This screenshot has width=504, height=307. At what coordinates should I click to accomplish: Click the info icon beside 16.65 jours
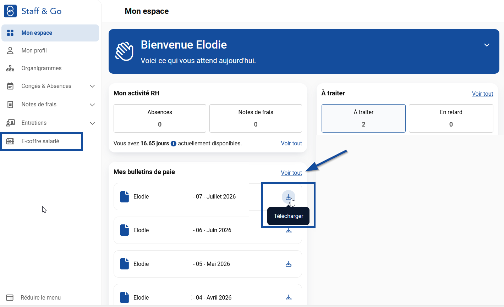tap(174, 144)
